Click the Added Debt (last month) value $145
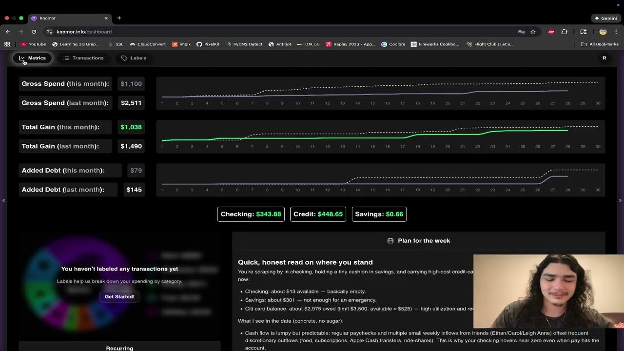 point(134,190)
